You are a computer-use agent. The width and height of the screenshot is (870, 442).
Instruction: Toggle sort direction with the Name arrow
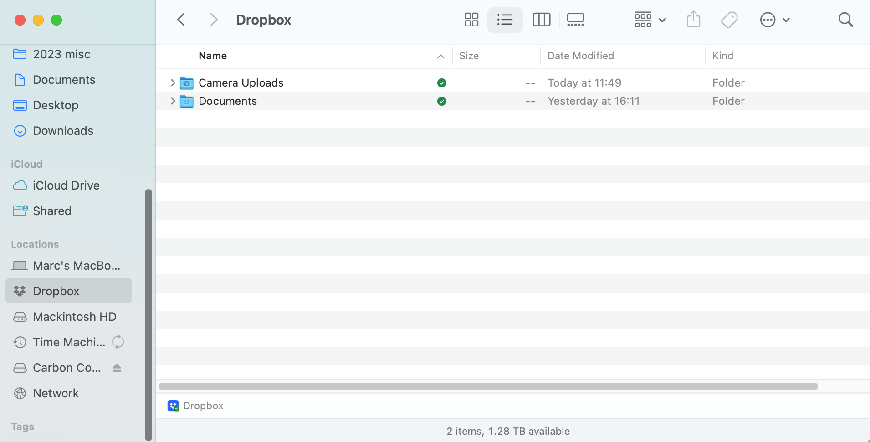440,57
